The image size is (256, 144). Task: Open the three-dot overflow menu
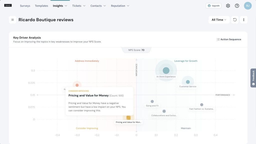point(244,20)
